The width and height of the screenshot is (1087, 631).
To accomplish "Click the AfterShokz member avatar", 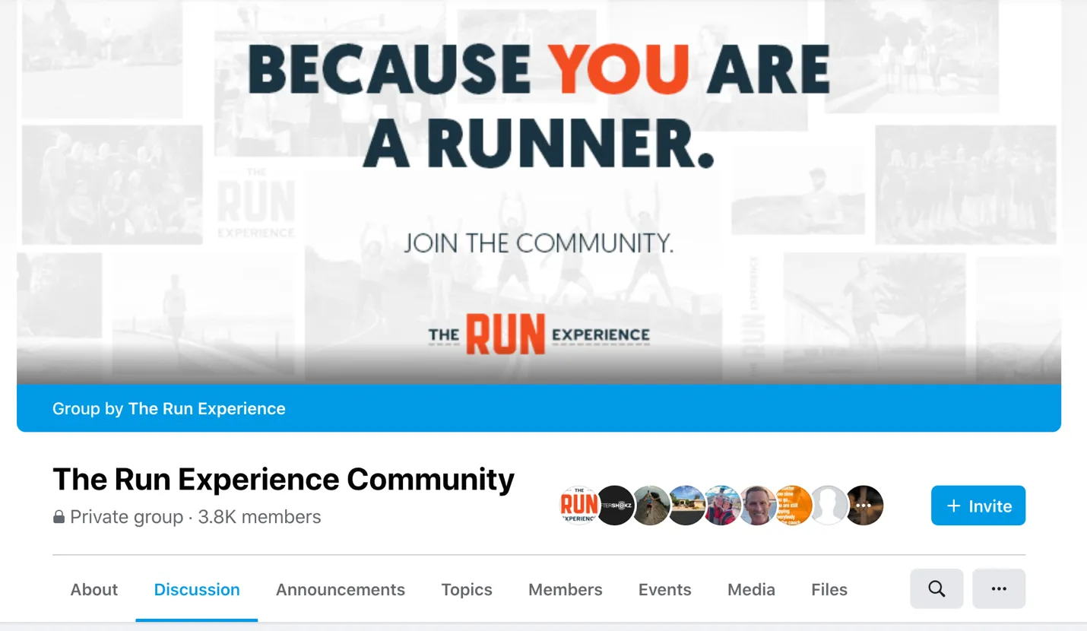I will (615, 506).
